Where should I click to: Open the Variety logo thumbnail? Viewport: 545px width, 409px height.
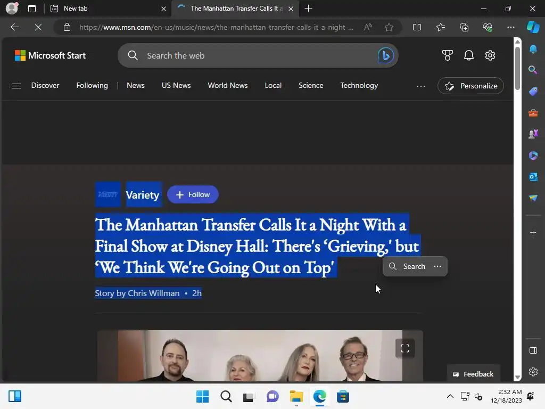[x=108, y=194]
